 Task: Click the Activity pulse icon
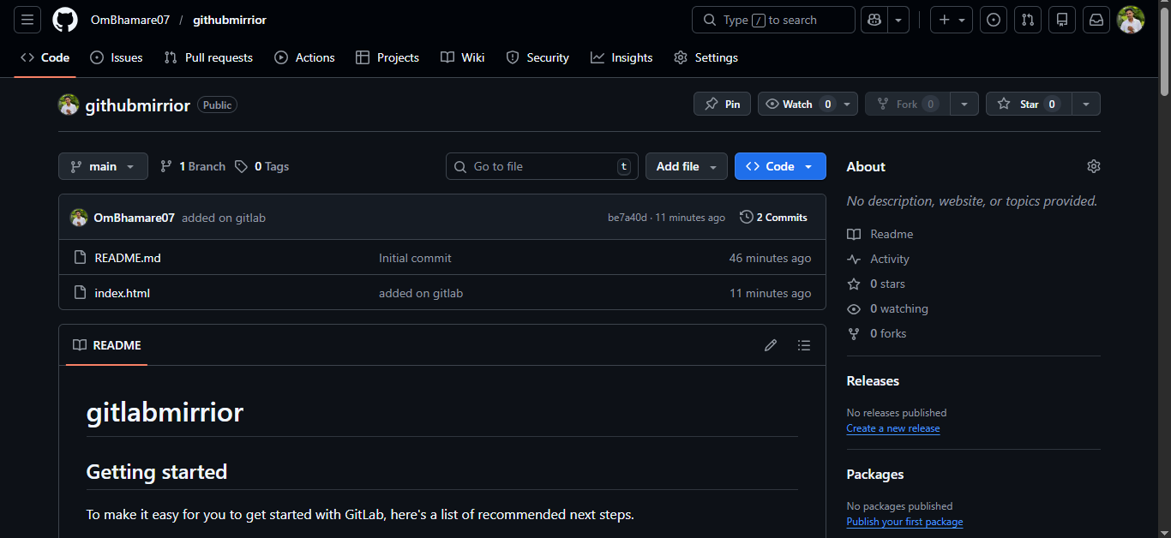point(854,259)
